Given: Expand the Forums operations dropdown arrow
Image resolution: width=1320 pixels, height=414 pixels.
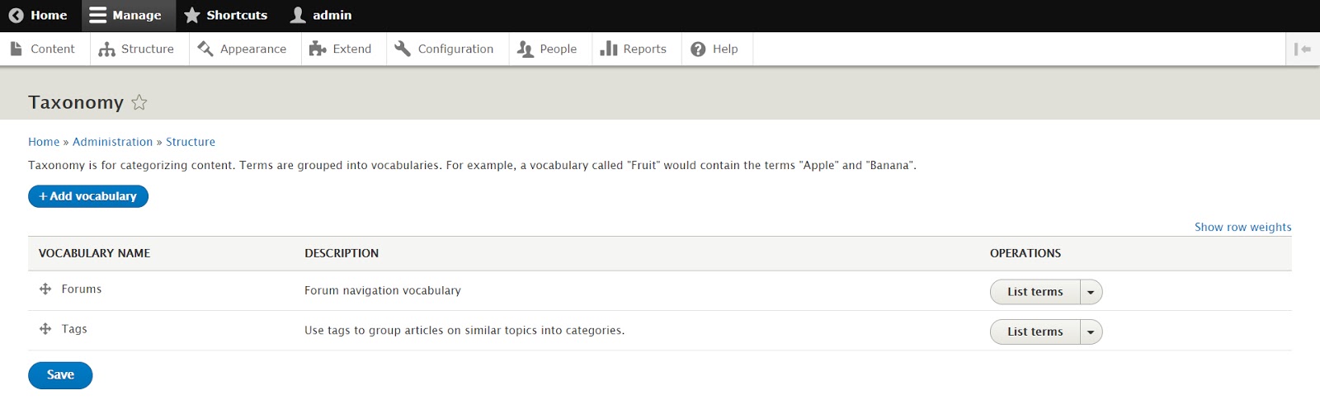Looking at the screenshot, I should [1091, 292].
